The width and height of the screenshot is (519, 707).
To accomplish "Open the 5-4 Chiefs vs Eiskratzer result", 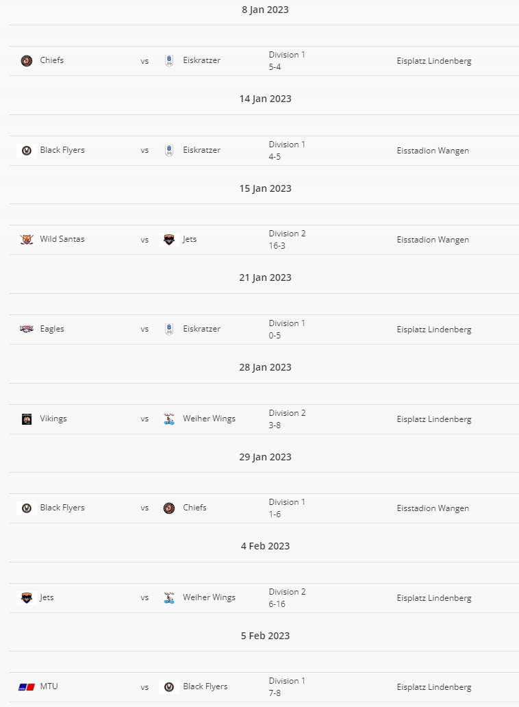I will [275, 66].
